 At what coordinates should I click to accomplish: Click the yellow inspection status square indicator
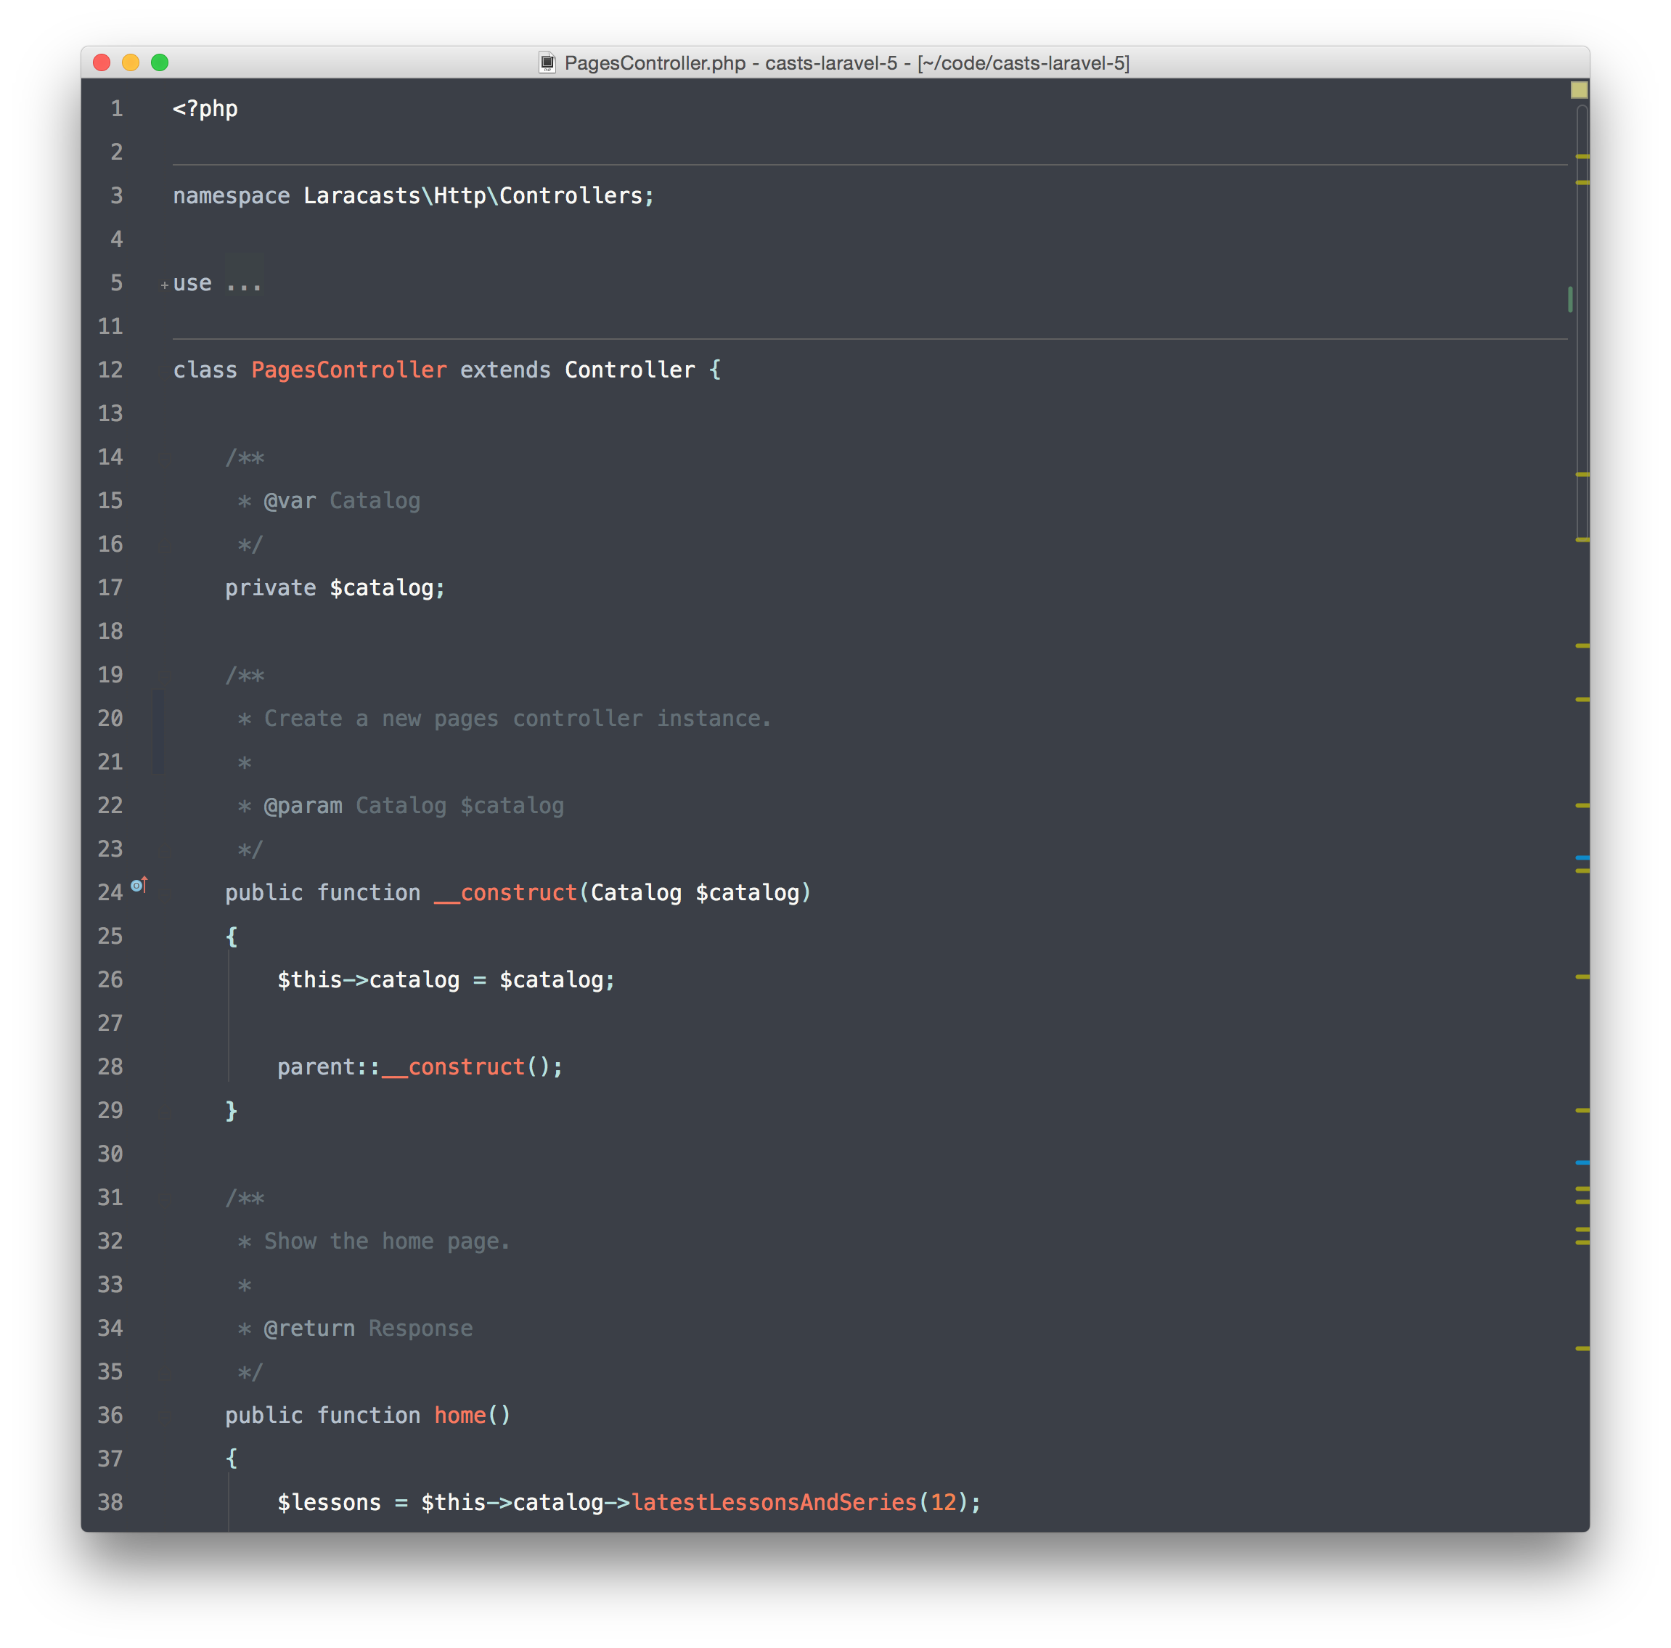1579,90
